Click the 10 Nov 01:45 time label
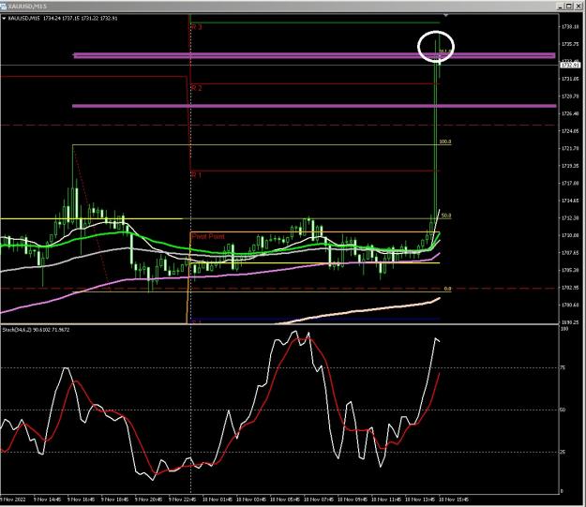The width and height of the screenshot is (586, 507). tap(218, 500)
